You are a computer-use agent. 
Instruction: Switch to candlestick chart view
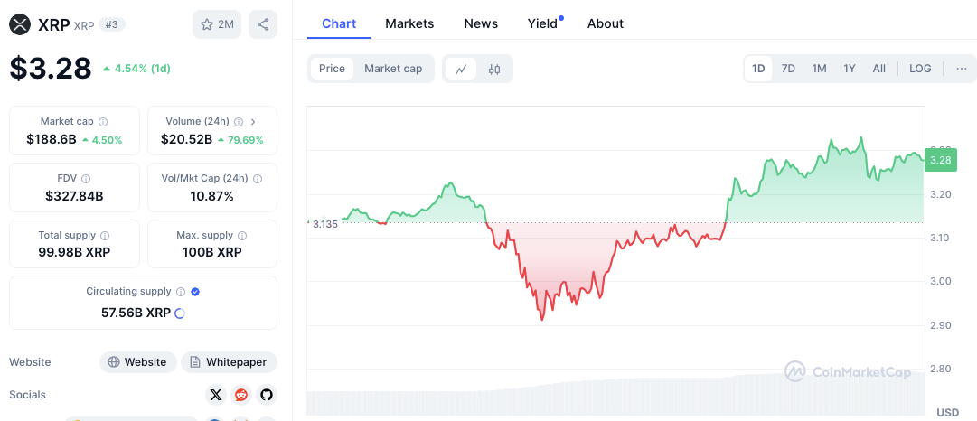coord(494,69)
